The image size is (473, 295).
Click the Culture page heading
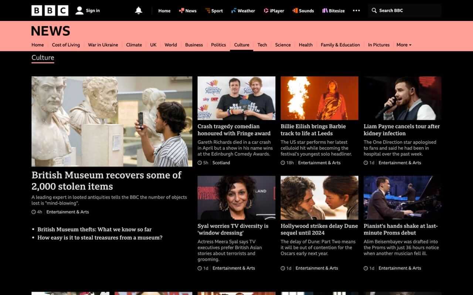tap(43, 58)
